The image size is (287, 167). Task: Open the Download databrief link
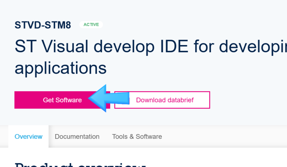pyautogui.click(x=162, y=100)
